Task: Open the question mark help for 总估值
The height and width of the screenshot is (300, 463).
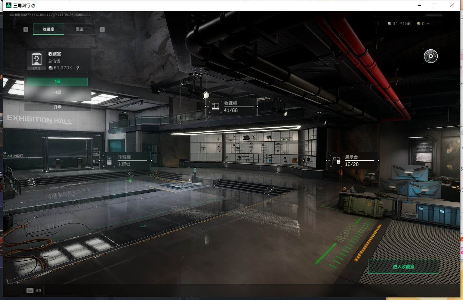Action: point(78,68)
